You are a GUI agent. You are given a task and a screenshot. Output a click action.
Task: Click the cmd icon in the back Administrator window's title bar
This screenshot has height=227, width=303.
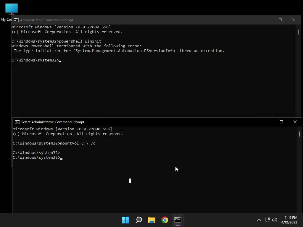(x=16, y=20)
